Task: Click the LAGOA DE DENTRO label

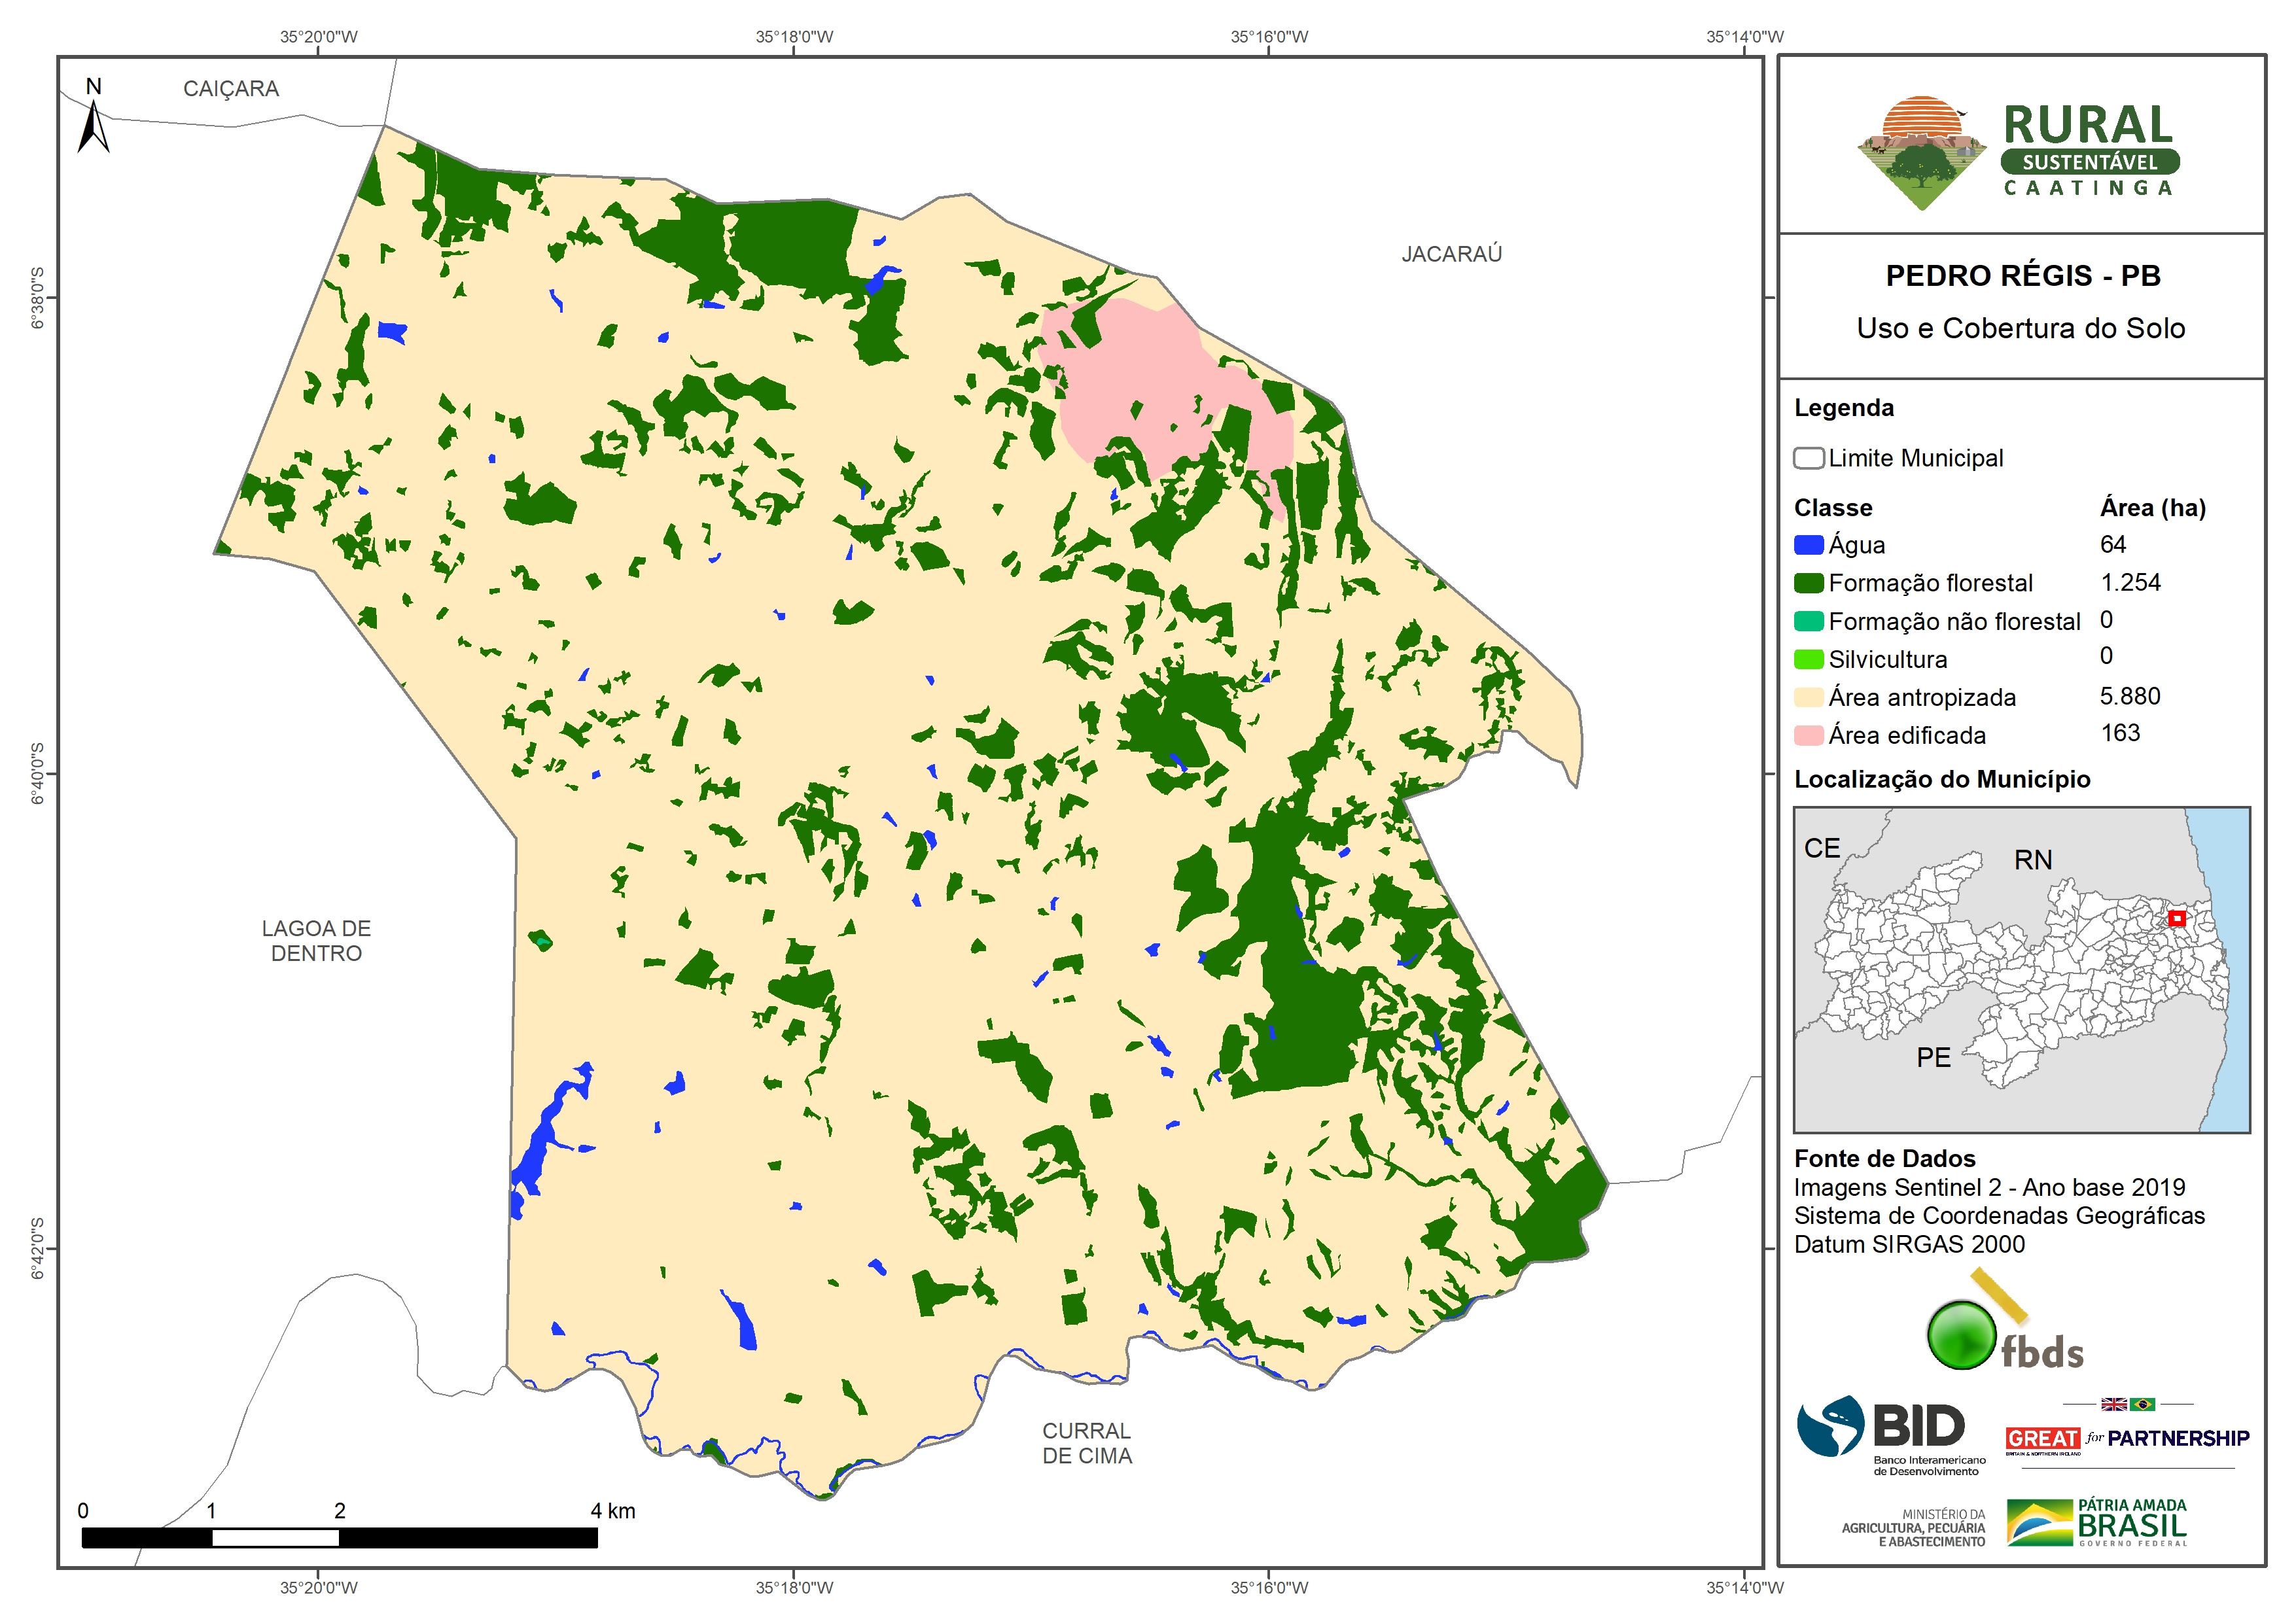Action: pyautogui.click(x=316, y=940)
